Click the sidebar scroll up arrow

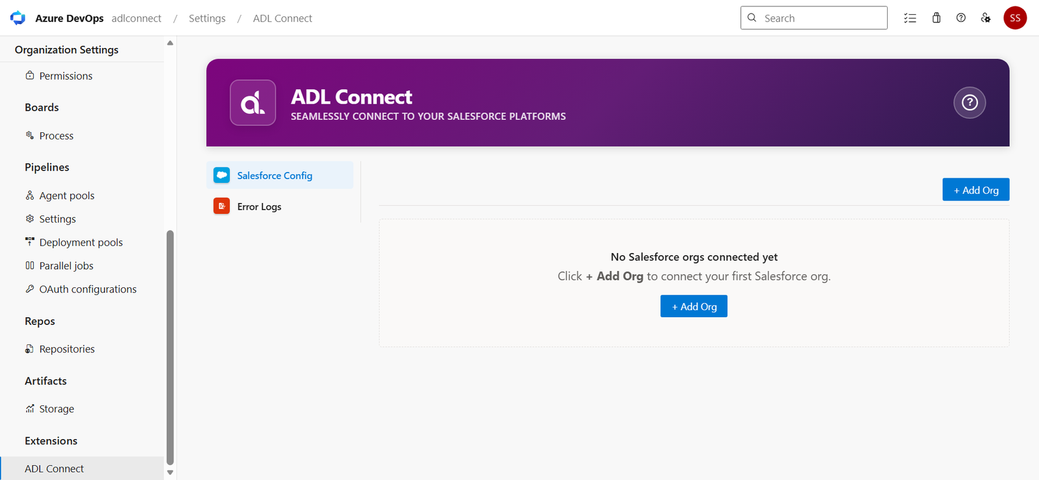[x=170, y=43]
